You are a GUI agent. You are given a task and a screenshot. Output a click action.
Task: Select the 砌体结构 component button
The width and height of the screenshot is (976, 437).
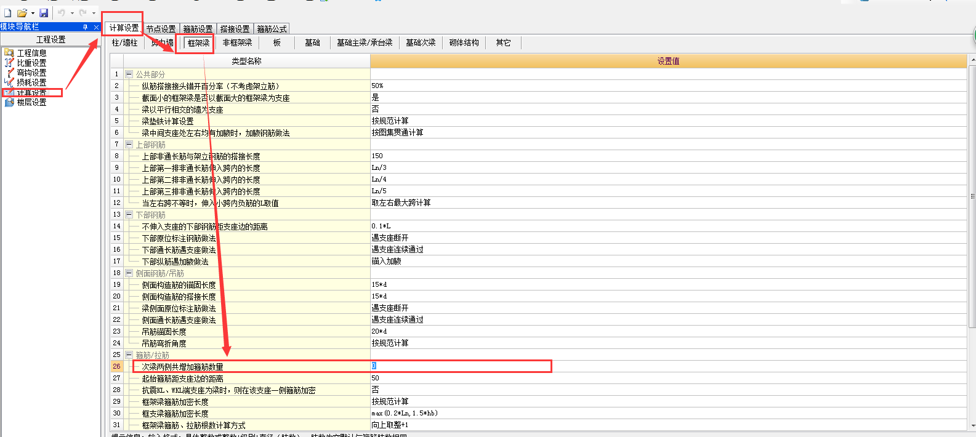click(x=464, y=42)
